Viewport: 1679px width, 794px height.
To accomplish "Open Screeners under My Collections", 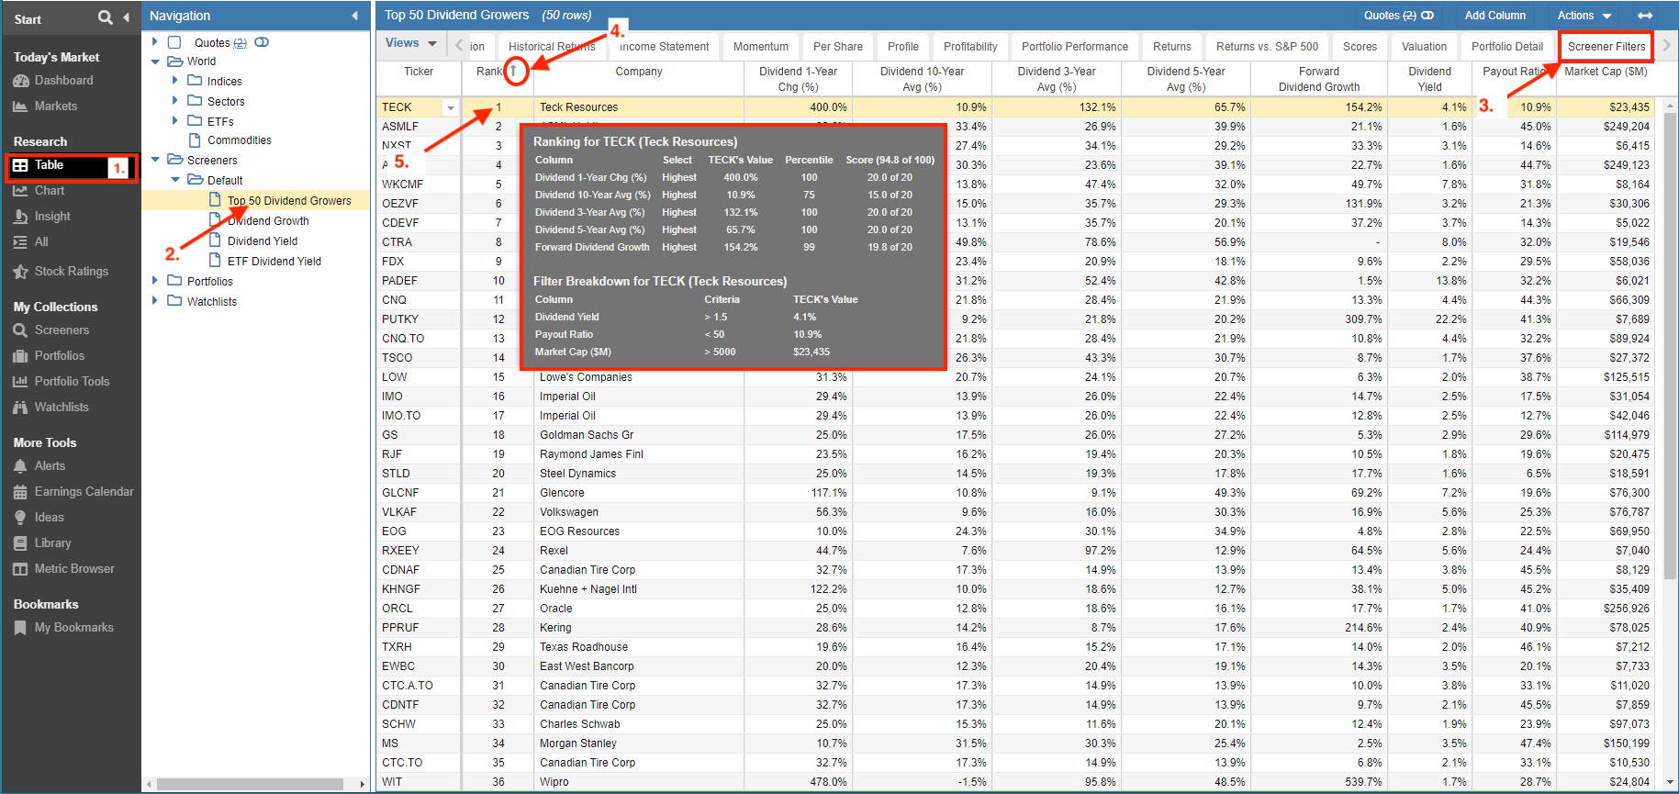I will [62, 330].
